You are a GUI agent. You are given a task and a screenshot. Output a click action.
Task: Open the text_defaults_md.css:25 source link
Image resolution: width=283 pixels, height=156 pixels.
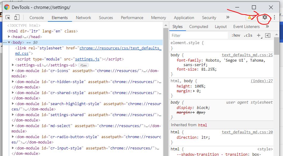coord(247,55)
